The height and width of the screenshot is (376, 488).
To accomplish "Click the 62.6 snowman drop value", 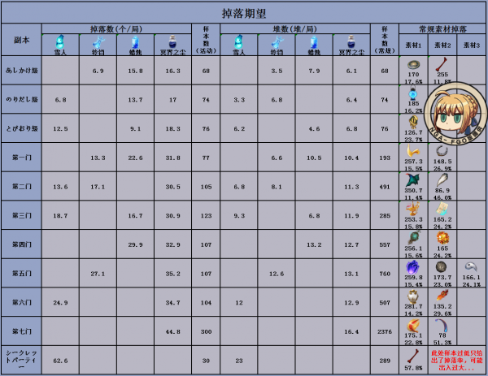I will [60, 361].
